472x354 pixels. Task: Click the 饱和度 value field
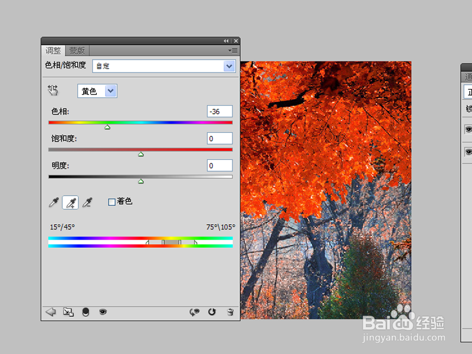click(x=219, y=139)
